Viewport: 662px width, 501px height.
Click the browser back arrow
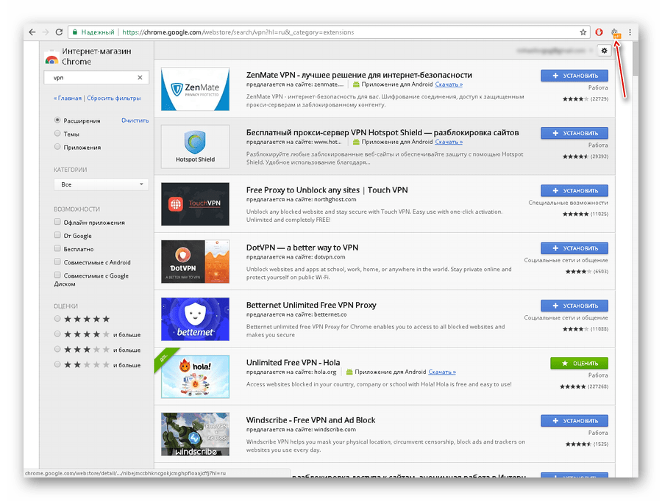[x=31, y=32]
